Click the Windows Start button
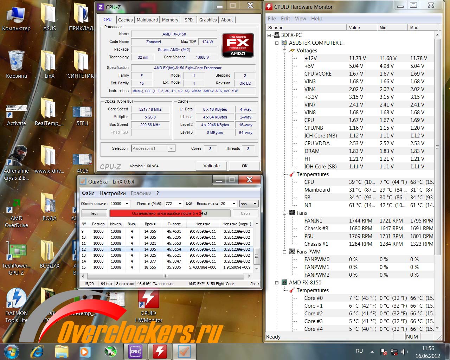The height and width of the screenshot is (360, 450). (11, 351)
